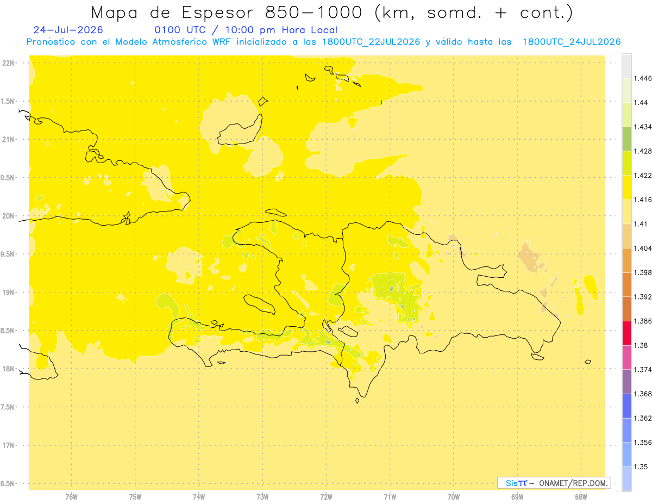Pick the pale yellow legend swatch between 1.41 and 1.416

click(626, 211)
